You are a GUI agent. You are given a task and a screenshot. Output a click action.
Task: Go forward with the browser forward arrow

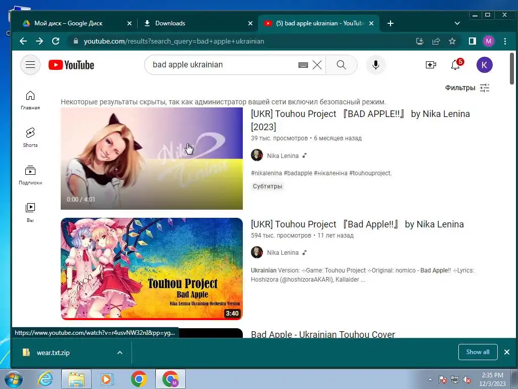pyautogui.click(x=39, y=41)
